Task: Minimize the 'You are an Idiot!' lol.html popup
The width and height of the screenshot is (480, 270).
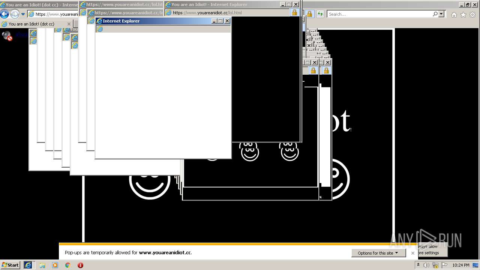Action: (283, 4)
